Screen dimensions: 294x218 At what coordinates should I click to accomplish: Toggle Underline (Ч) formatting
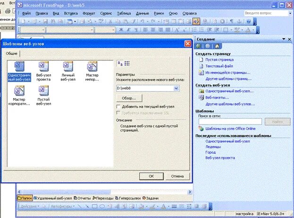click(x=136, y=30)
